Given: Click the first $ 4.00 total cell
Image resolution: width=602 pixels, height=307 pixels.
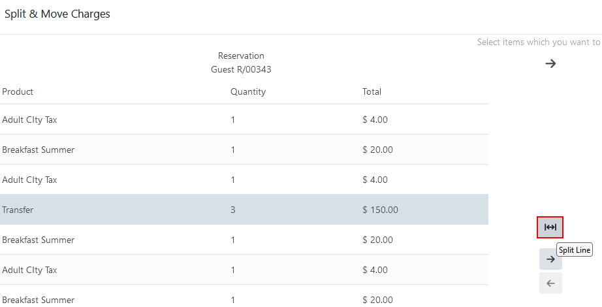Looking at the screenshot, I should pos(375,120).
